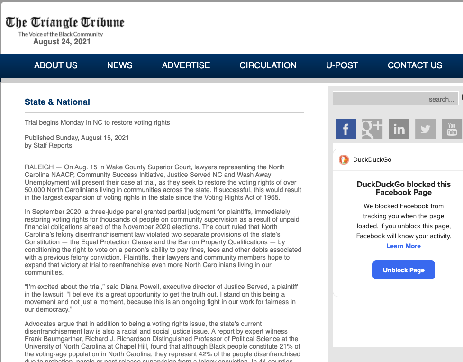Open the Twitter social icon
Viewport: 463px width, 362px height.
425,129
